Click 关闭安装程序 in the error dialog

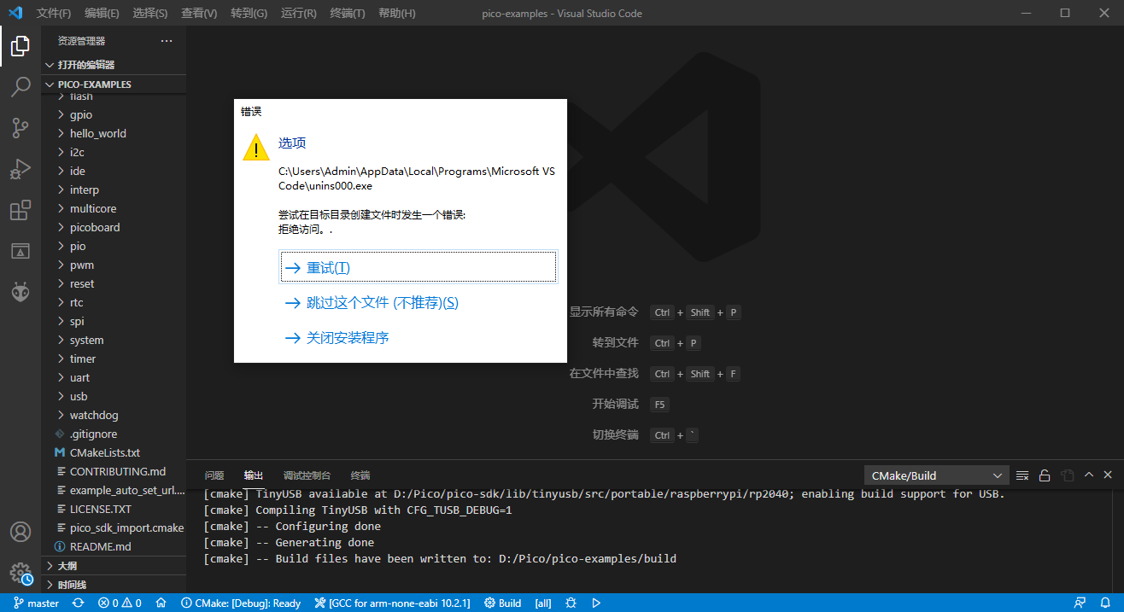[419, 338]
